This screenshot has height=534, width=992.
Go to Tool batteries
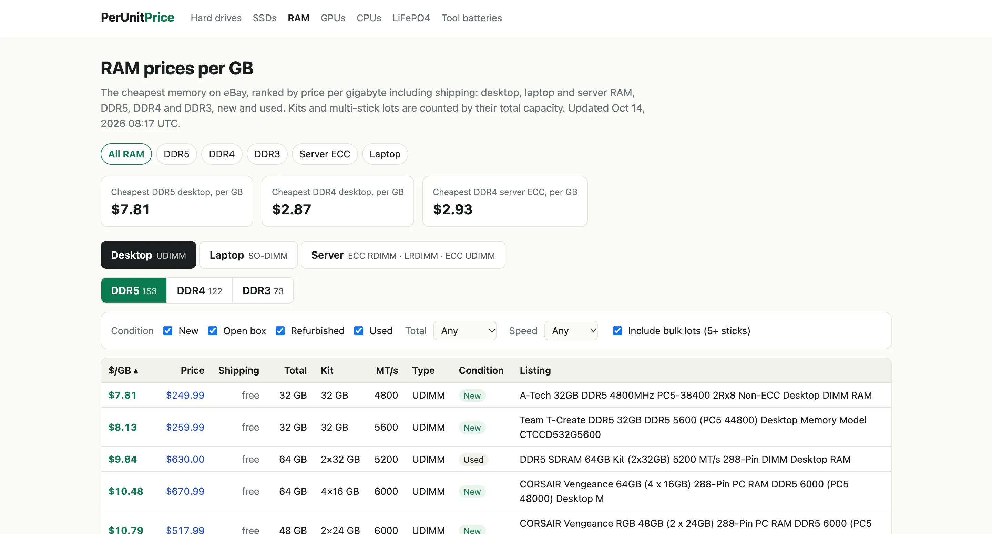tap(471, 18)
